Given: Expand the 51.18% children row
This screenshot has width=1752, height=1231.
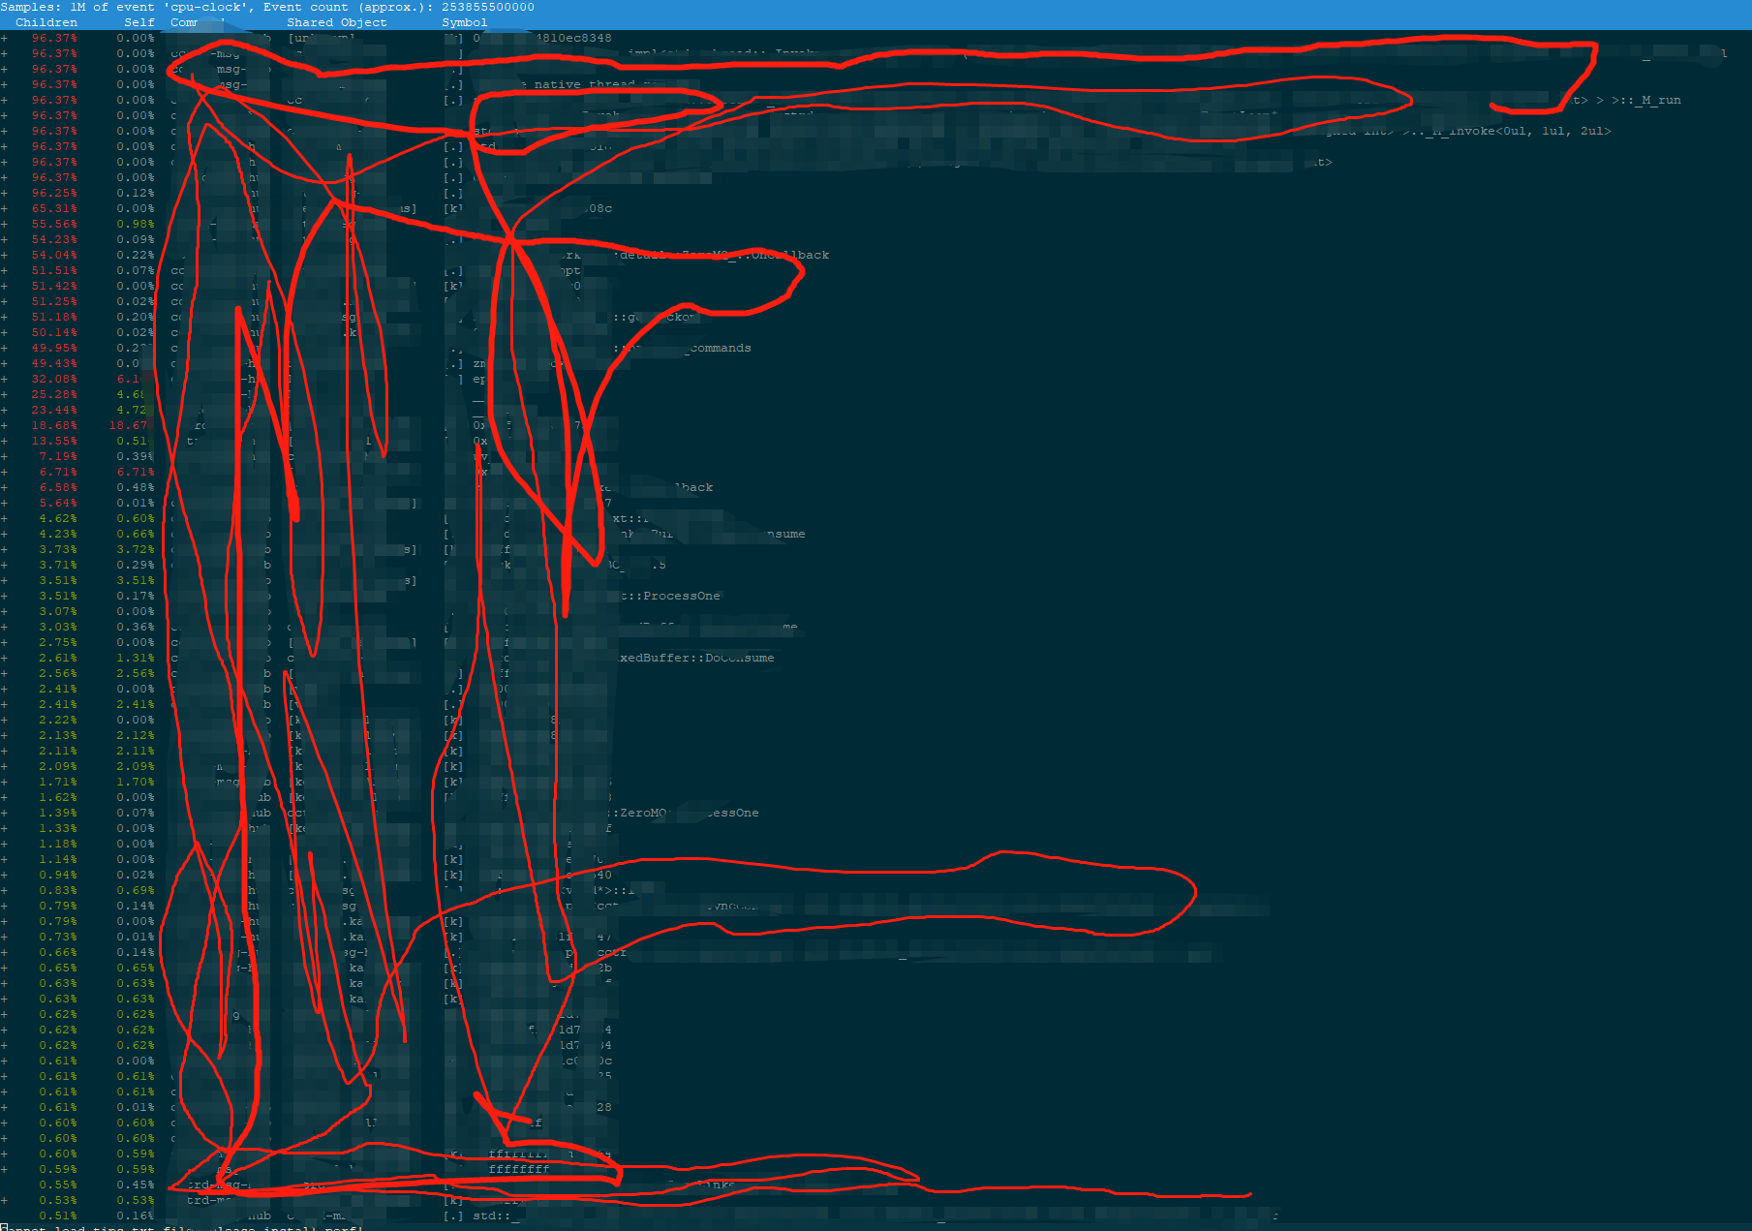Looking at the screenshot, I should [4, 318].
